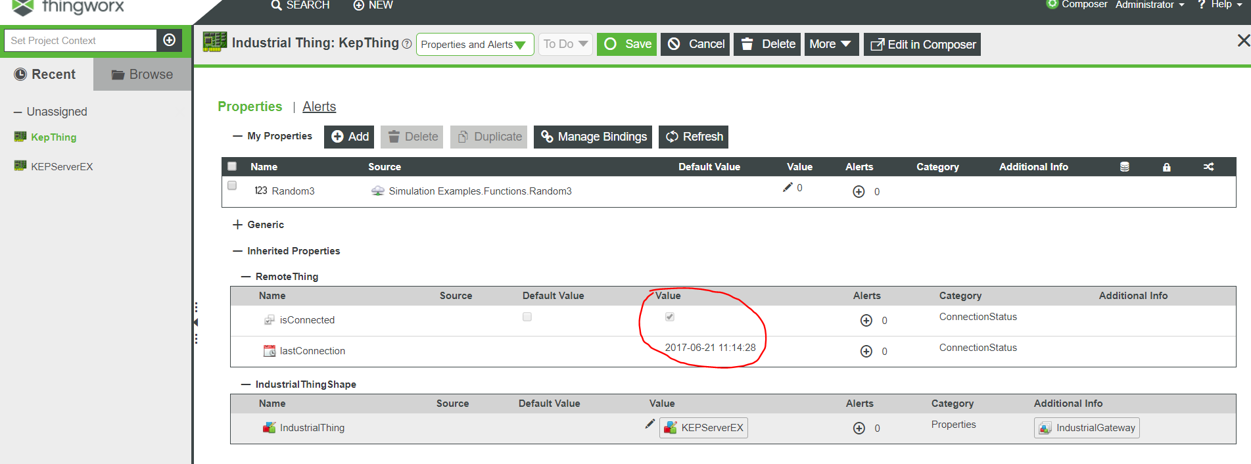Toggle isConnected default value checkbox
The height and width of the screenshot is (464, 1251).
pos(527,317)
